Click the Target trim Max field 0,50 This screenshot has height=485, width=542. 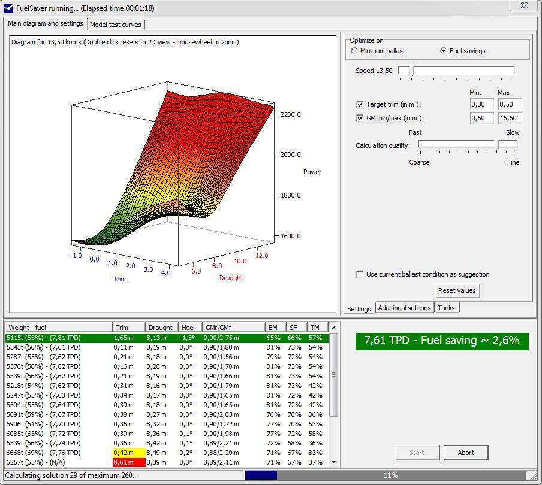pos(510,104)
